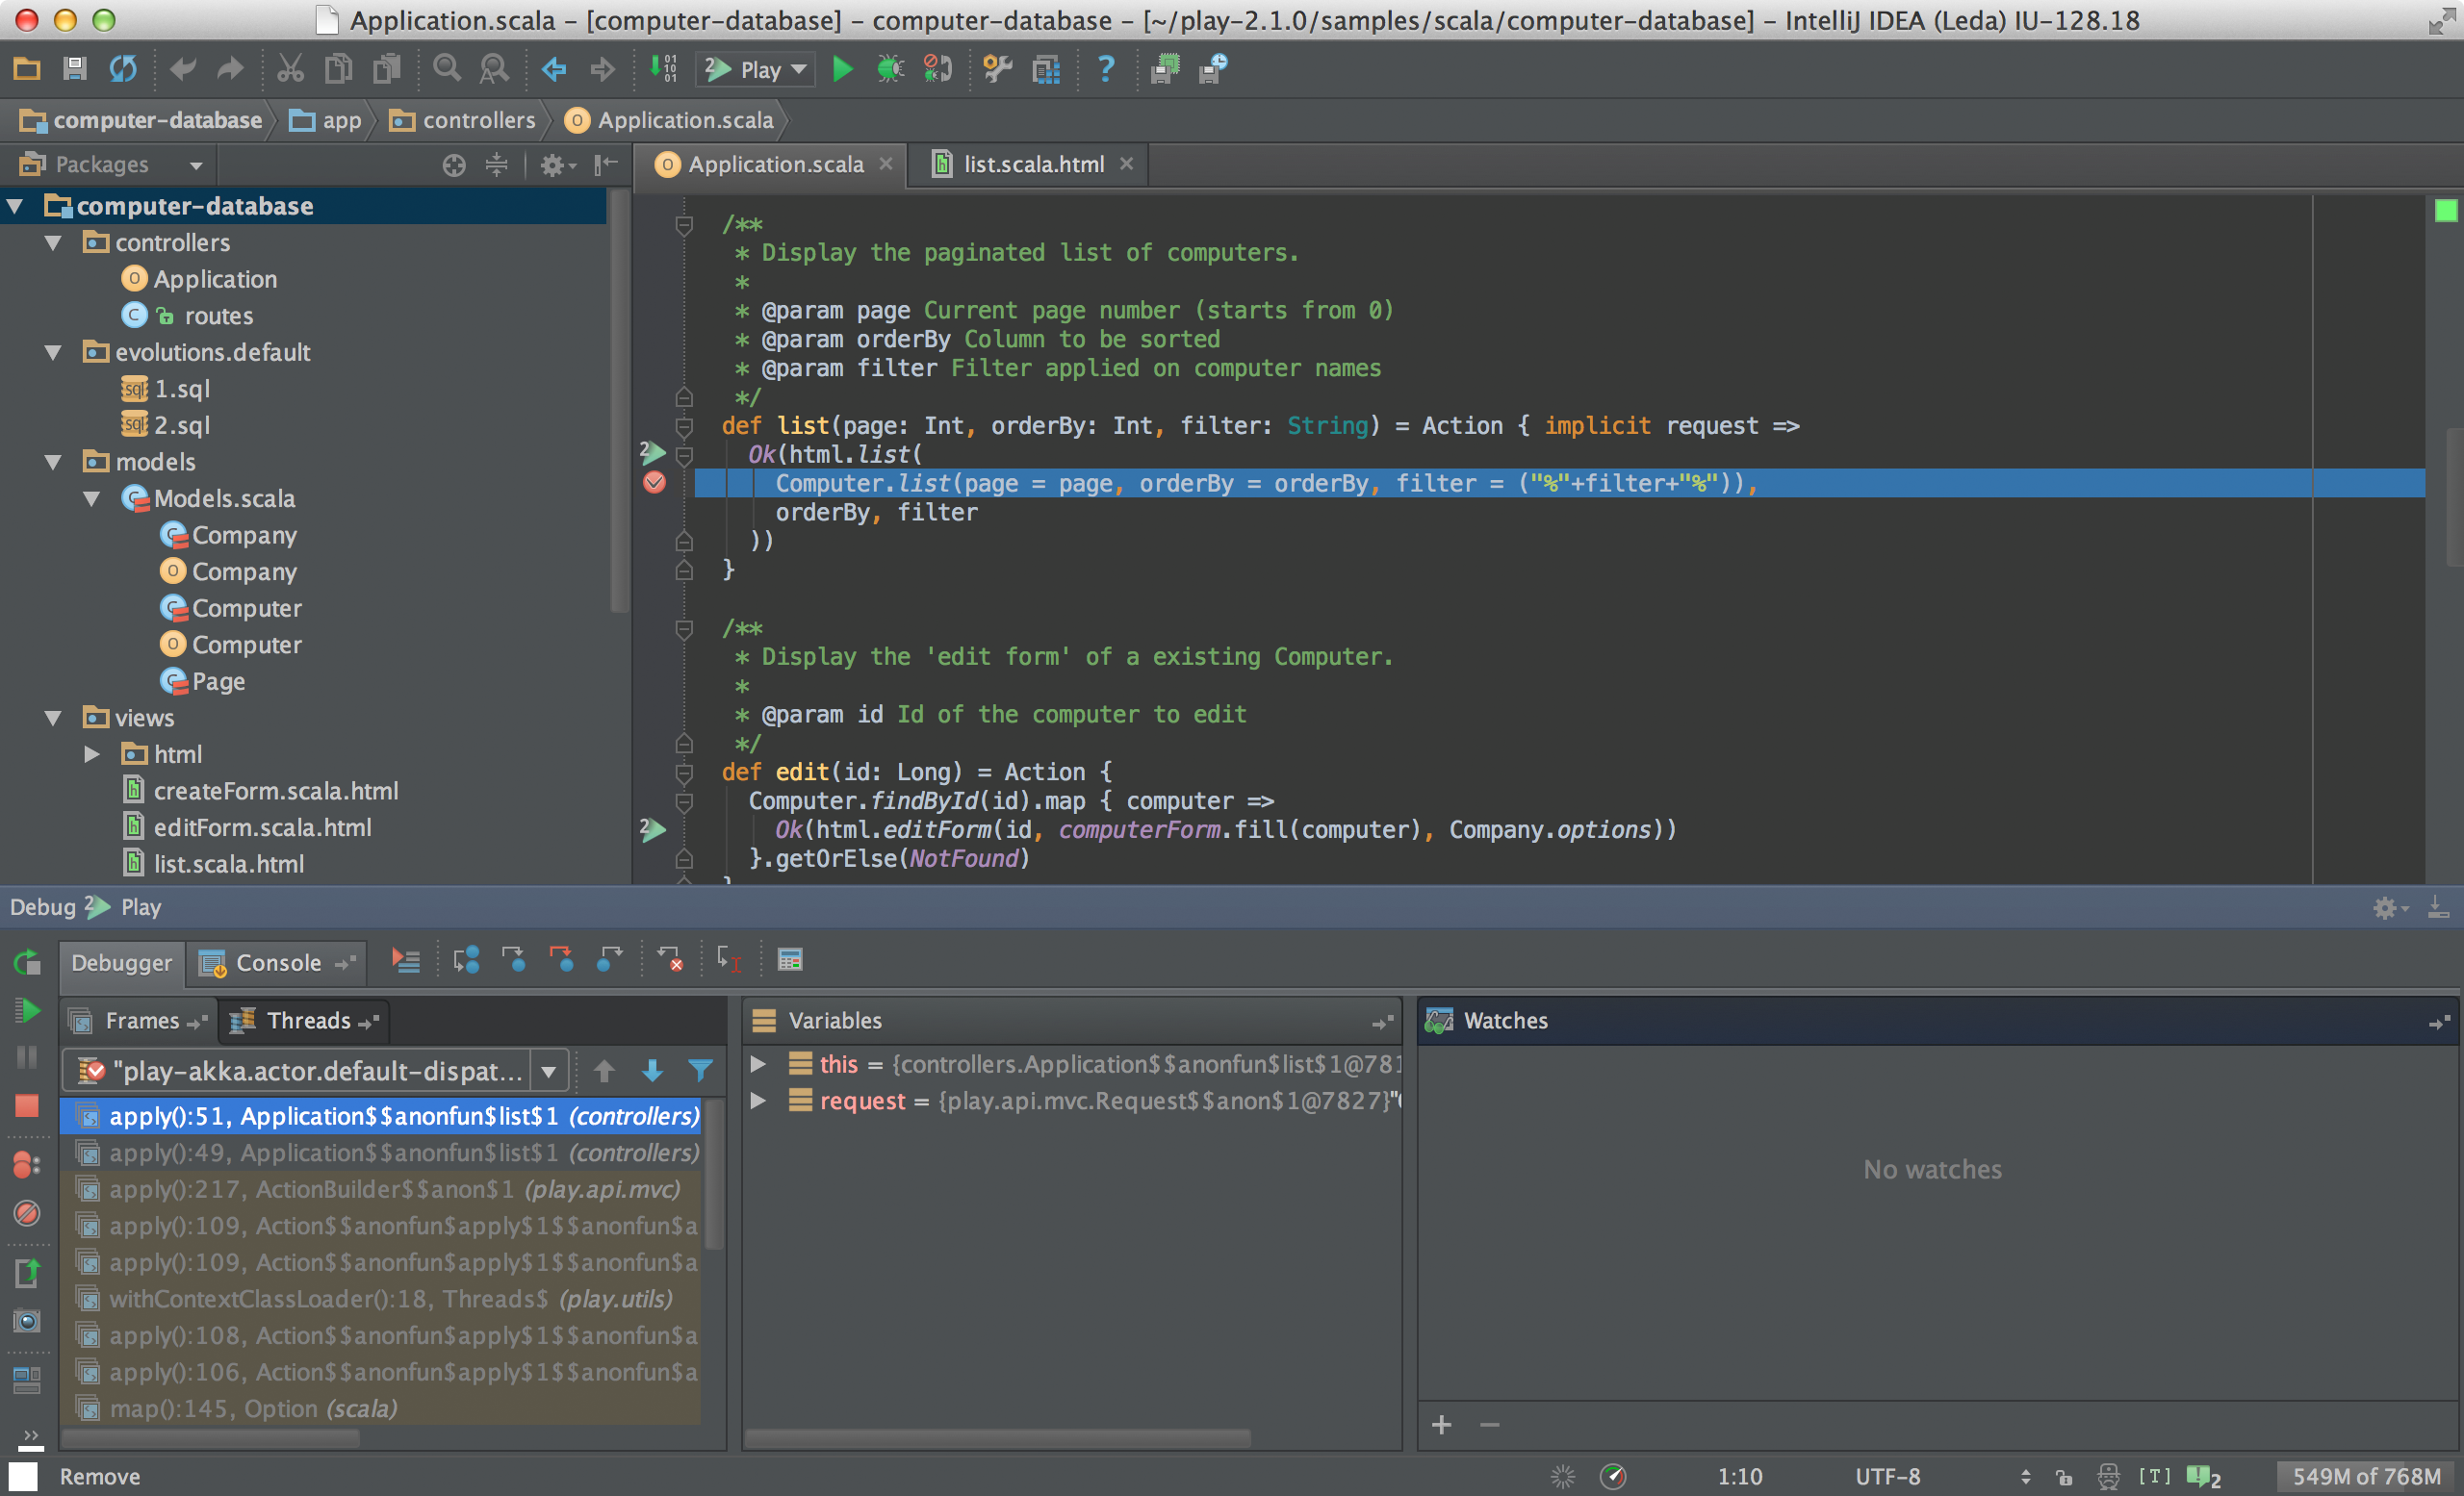Screen dimensions: 2464x1496
Task: Rerun the Play debug session
Action: pyautogui.click(x=27, y=962)
